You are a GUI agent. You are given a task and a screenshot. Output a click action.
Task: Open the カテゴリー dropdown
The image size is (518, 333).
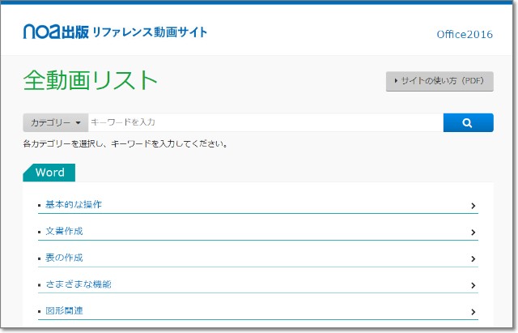click(55, 123)
